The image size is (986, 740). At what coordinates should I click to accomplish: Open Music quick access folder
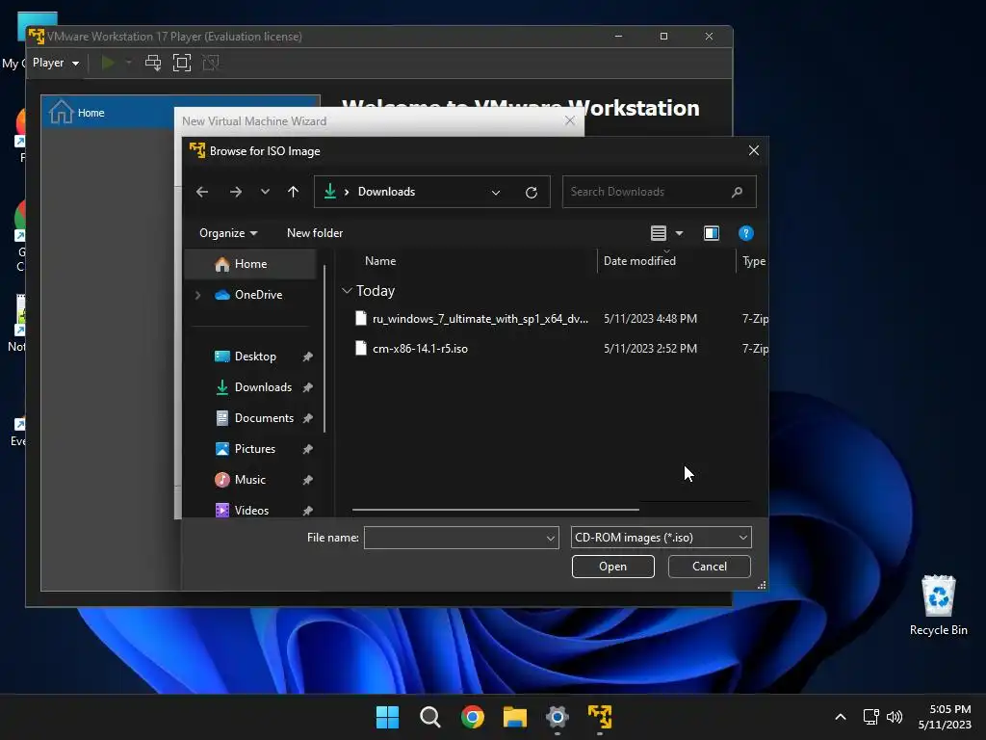[x=249, y=480]
